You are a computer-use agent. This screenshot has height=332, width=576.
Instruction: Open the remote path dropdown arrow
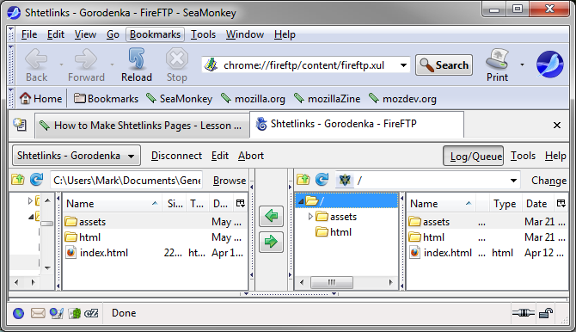[x=513, y=180]
